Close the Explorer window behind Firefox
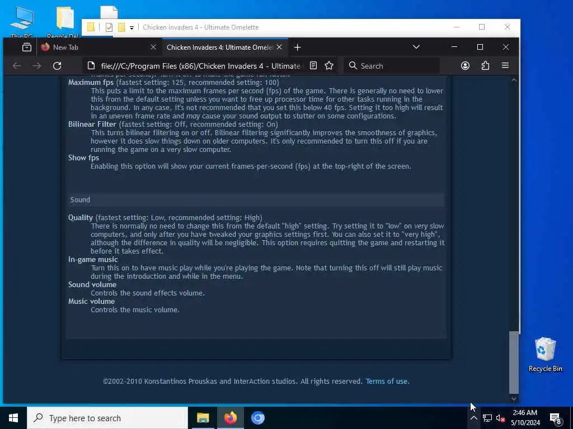 507,27
